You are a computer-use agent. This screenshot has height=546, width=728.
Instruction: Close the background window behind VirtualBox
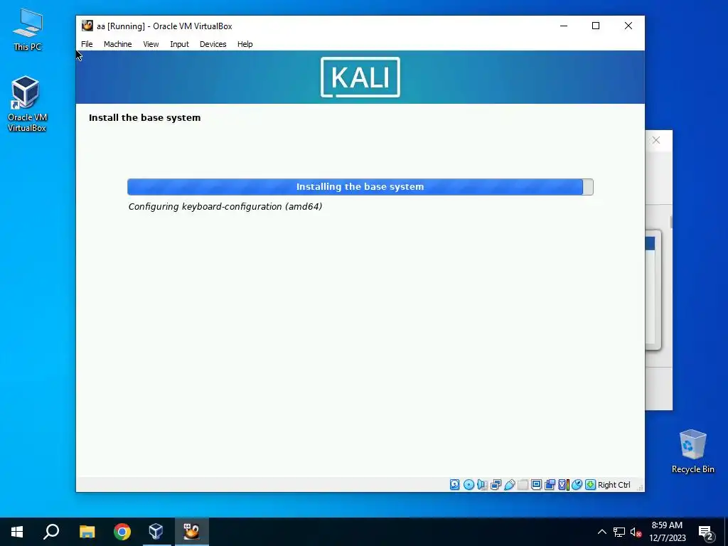coord(656,140)
